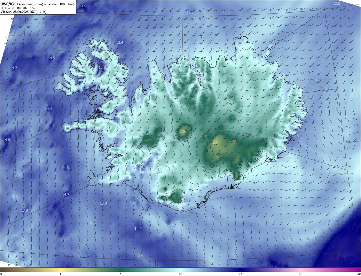Click the map title line starting with 'UWC/IG: Úrkomumætti (mm)'
This screenshot has width=361, height=276.
tap(38, 4)
